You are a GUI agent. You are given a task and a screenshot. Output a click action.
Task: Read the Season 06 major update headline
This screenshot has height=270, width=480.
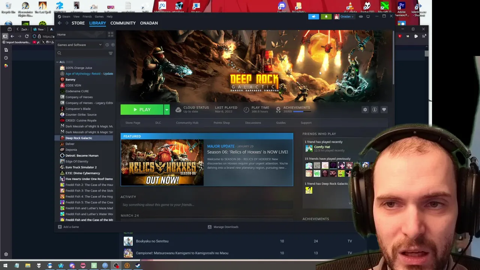pyautogui.click(x=247, y=152)
